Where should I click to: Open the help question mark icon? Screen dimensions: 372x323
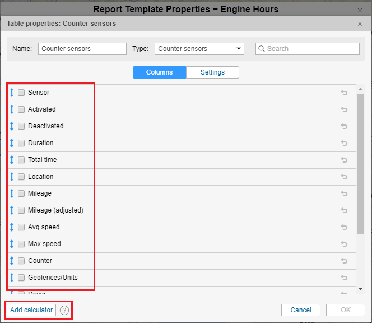click(64, 310)
